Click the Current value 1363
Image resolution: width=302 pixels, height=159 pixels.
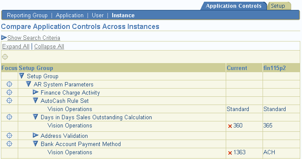[240, 152]
